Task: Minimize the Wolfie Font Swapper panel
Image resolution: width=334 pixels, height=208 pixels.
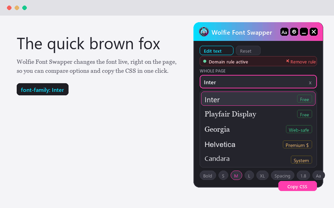Action: coord(304,32)
